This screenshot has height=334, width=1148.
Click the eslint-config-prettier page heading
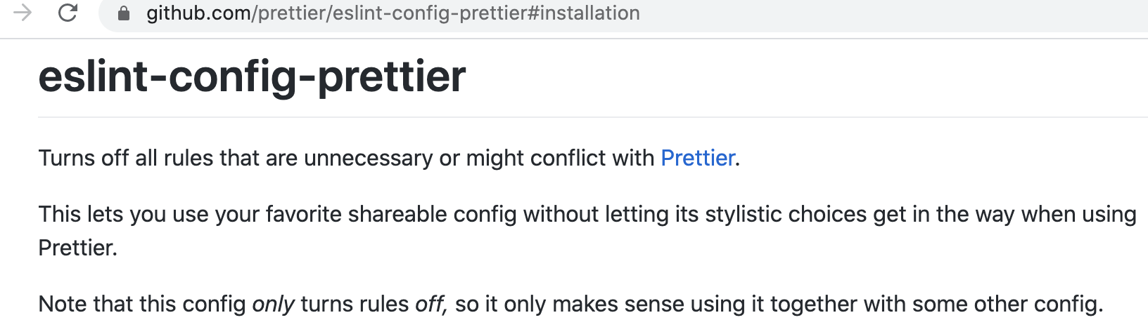252,76
